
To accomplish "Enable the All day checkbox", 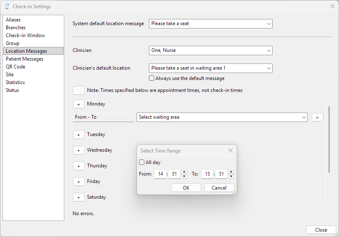I will point(142,162).
